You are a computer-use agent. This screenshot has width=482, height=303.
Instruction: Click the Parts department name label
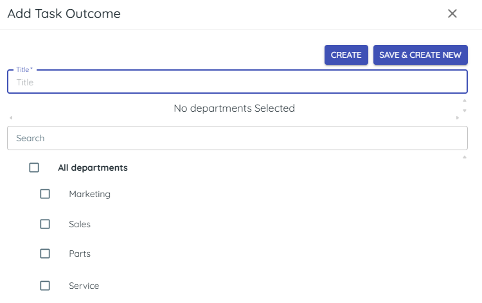(x=80, y=254)
